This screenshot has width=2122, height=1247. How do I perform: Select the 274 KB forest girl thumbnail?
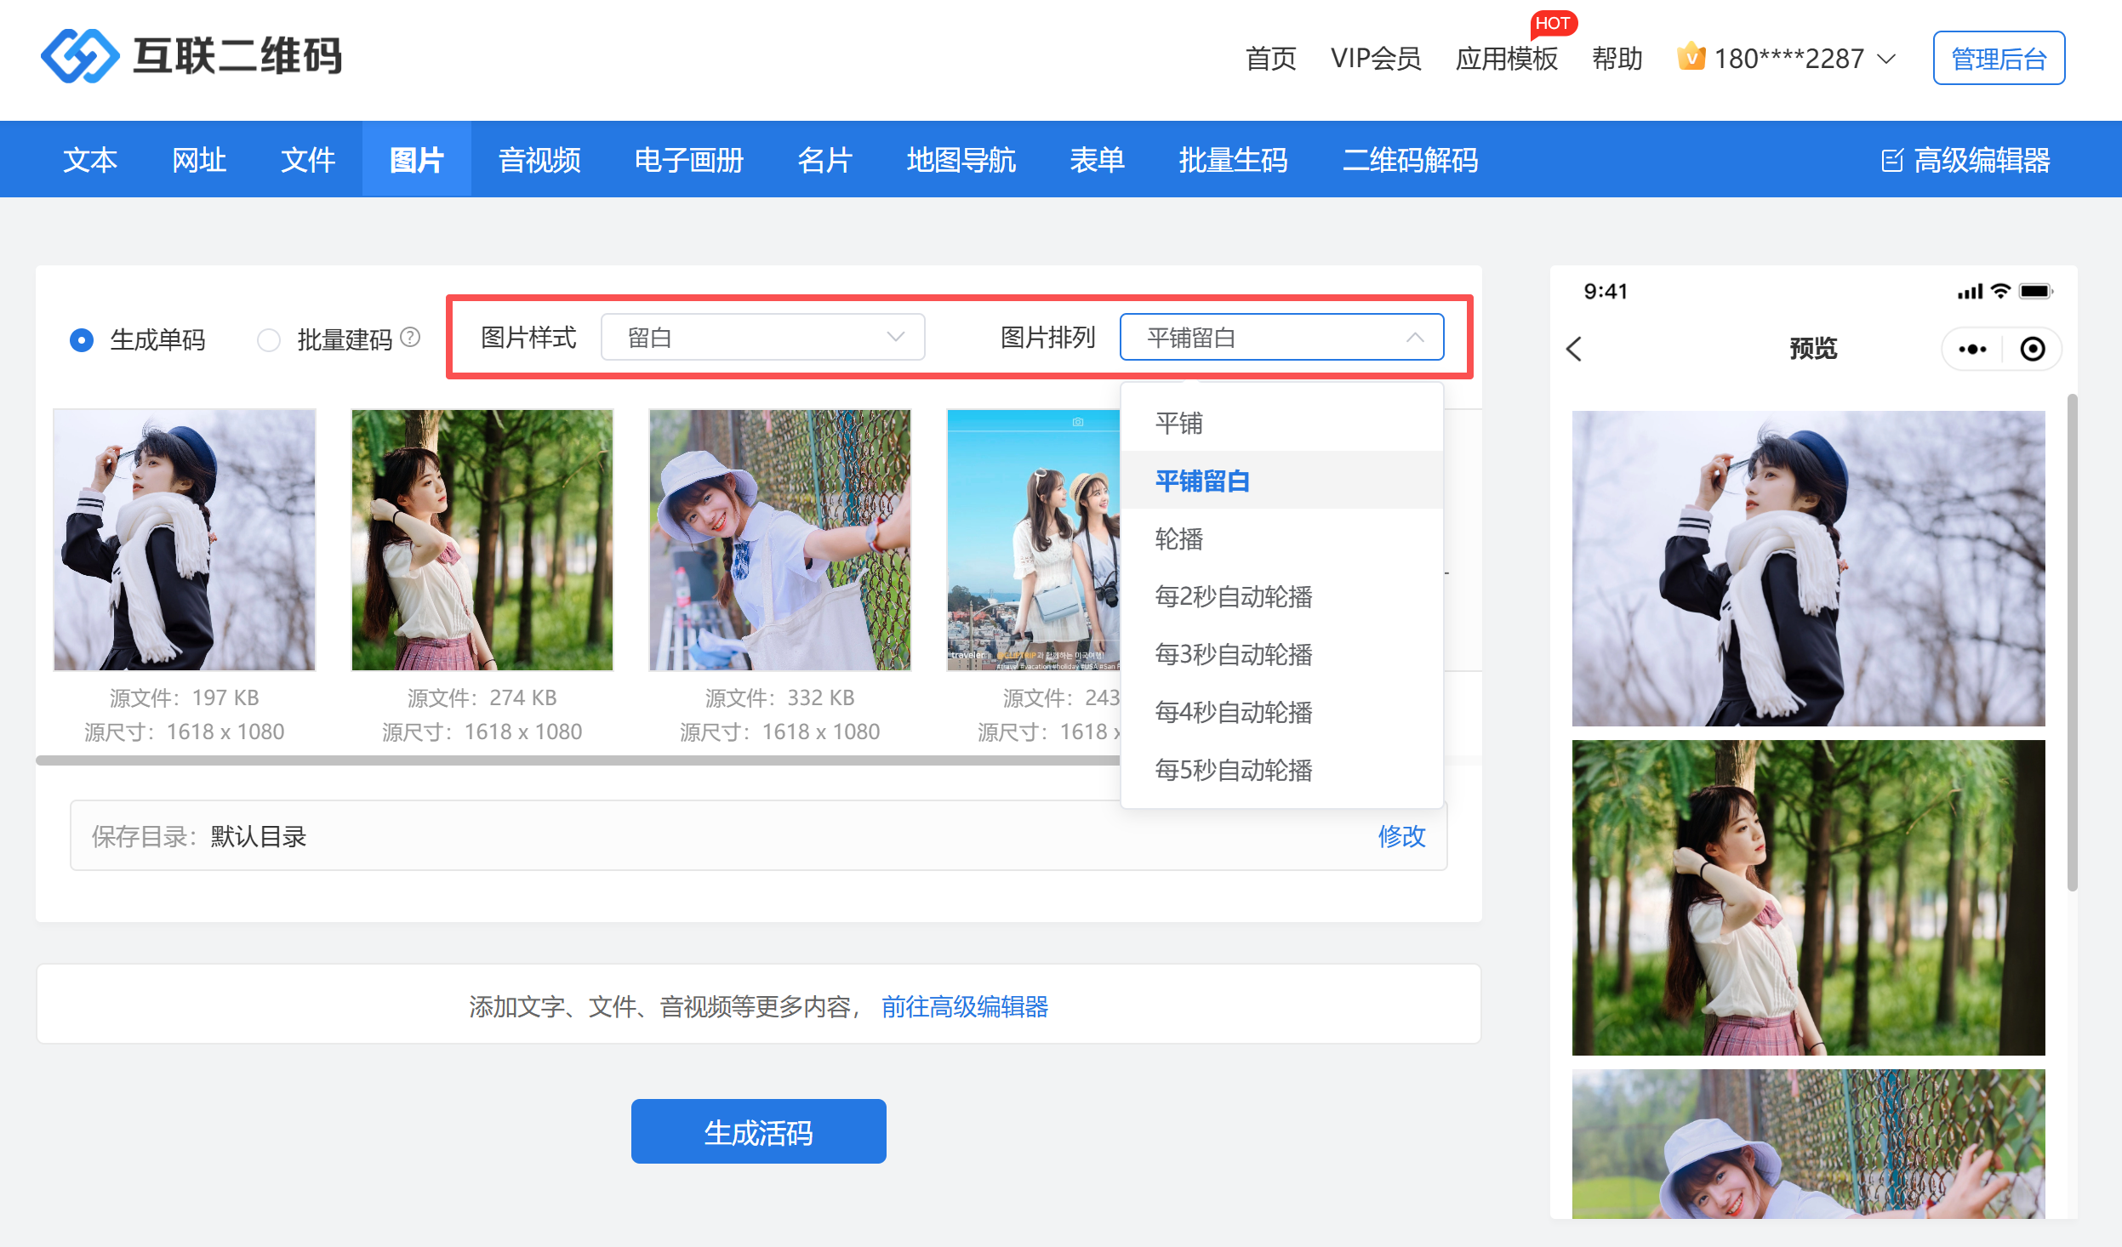coord(482,540)
